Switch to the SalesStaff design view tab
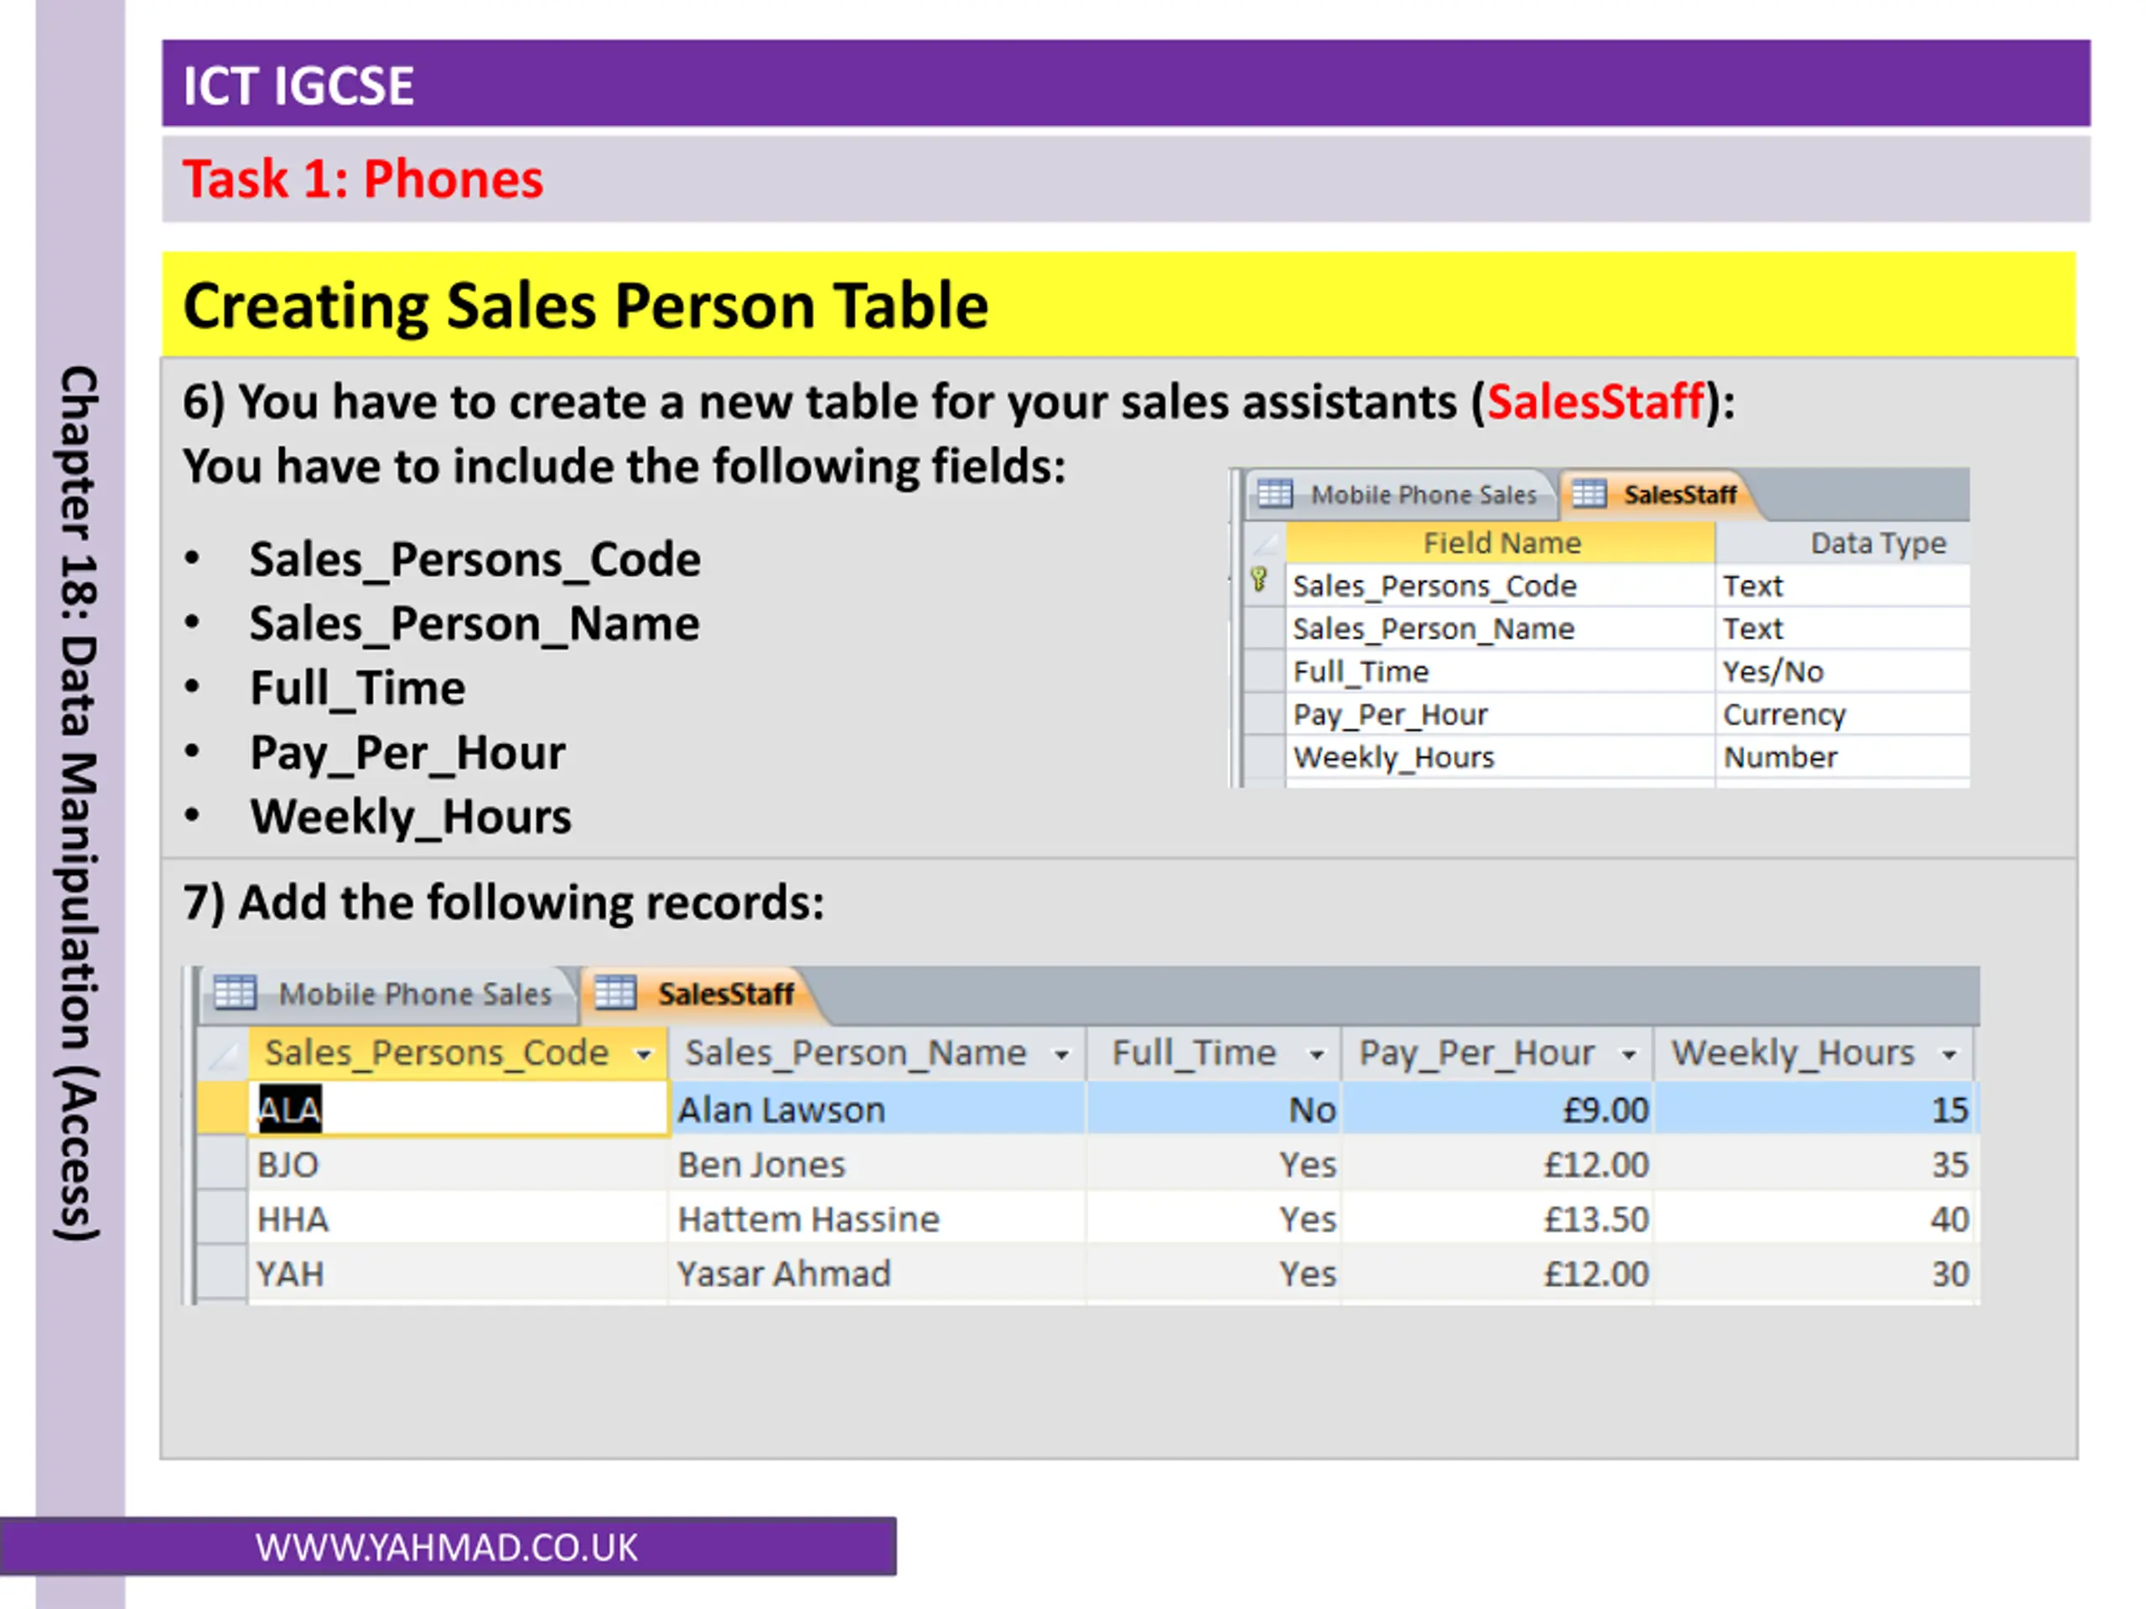 (x=1657, y=494)
